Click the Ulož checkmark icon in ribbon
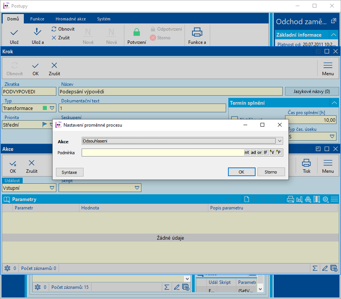Screen dimensions: 341x299 pyautogui.click(x=14, y=33)
